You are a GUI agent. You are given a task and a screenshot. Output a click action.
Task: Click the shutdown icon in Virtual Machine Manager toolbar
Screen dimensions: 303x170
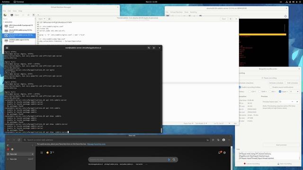34,15
